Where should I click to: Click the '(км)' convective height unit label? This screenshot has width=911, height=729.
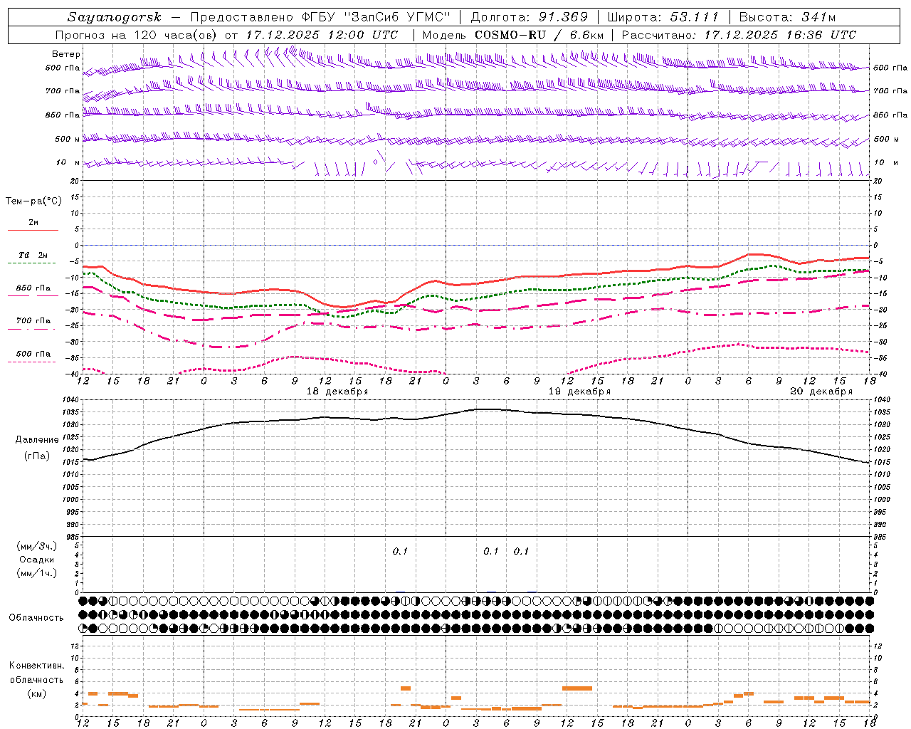point(37,693)
